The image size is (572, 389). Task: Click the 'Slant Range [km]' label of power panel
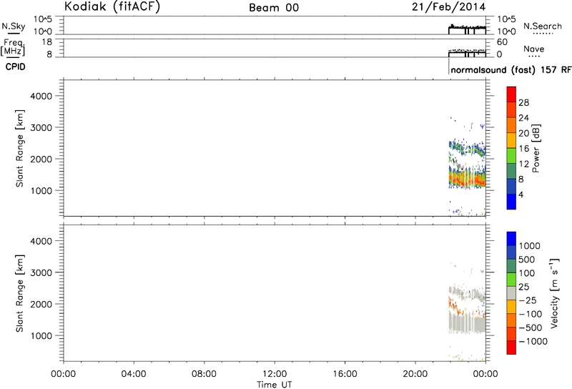(x=20, y=148)
